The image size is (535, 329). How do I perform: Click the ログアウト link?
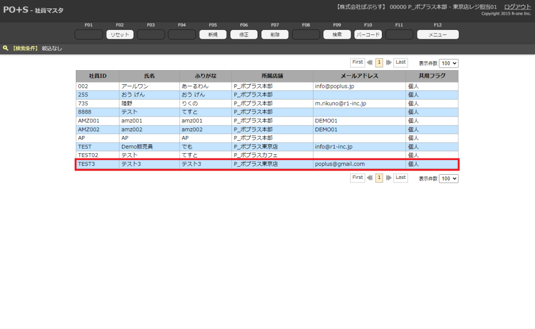(517, 6)
